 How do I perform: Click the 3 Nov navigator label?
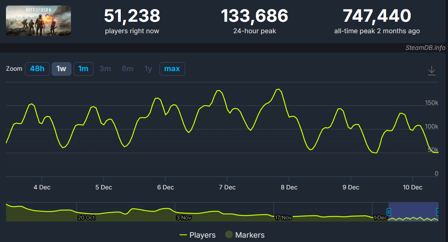184,217
